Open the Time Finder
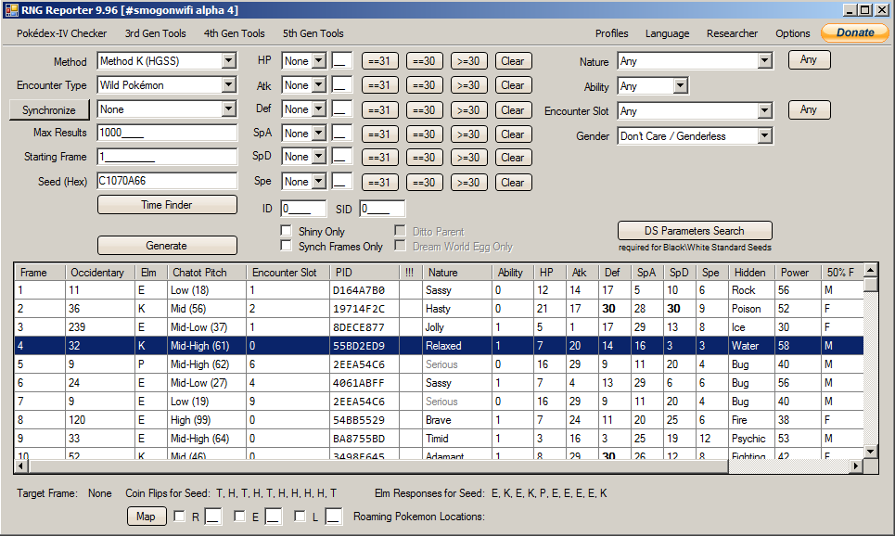 [x=167, y=204]
